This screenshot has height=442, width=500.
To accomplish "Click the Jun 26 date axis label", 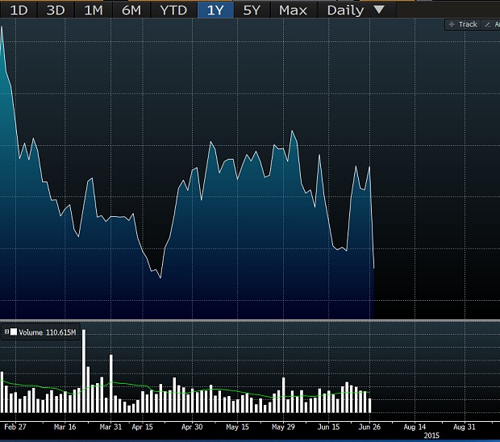I will tap(372, 426).
